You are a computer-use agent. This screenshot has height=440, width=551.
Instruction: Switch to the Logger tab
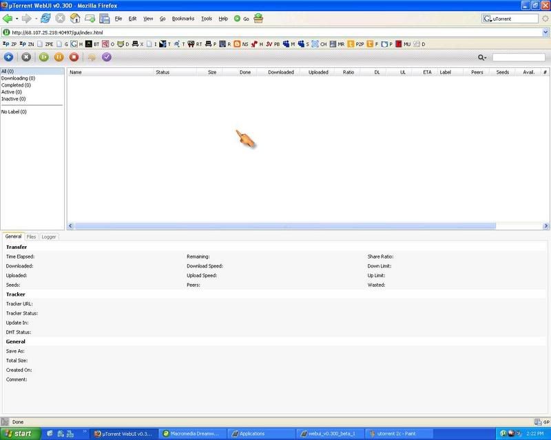point(49,236)
